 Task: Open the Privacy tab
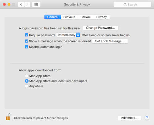click(x=102, y=17)
